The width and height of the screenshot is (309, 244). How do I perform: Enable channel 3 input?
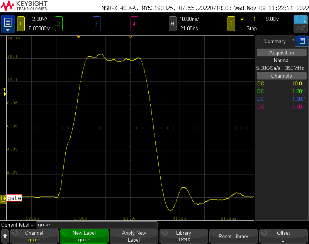tap(96, 24)
